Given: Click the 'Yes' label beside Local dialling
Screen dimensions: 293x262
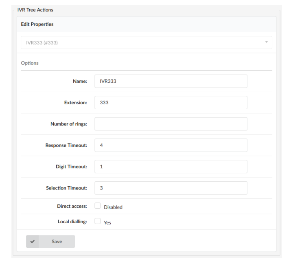Looking at the screenshot, I should tap(107, 222).
